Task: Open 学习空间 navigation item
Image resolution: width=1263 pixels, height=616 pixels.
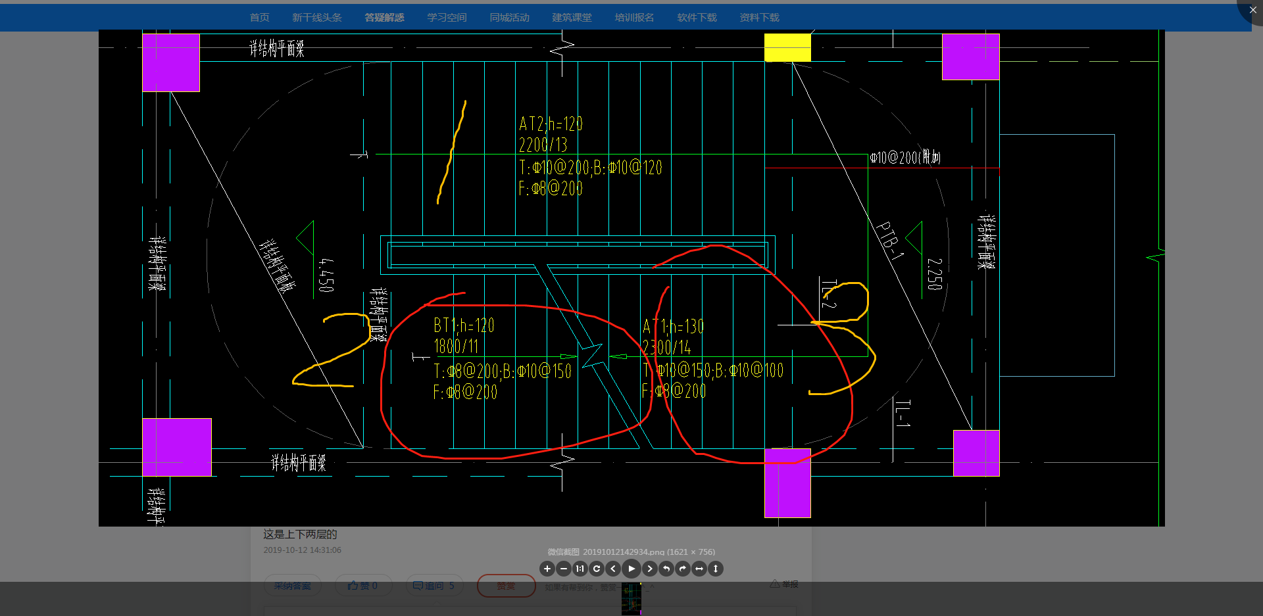Action: click(447, 18)
